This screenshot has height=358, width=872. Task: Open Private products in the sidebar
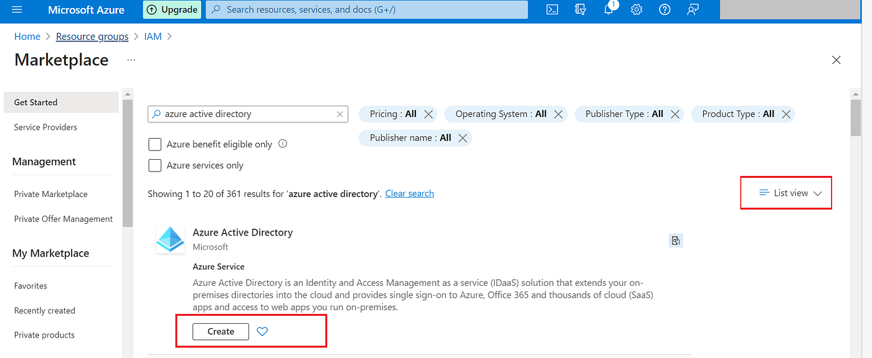coord(44,335)
